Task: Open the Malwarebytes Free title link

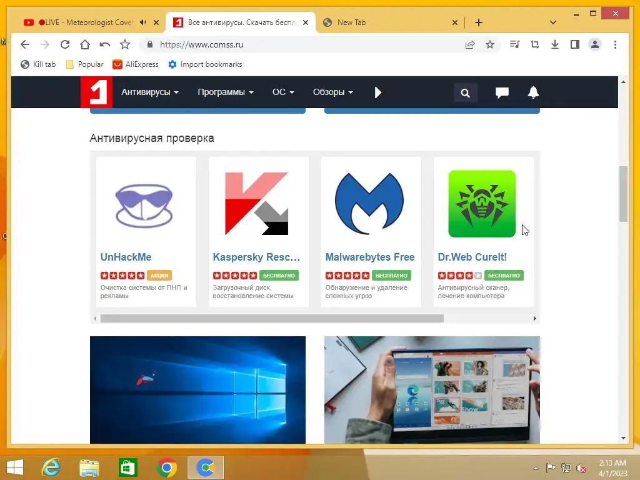Action: [x=370, y=257]
